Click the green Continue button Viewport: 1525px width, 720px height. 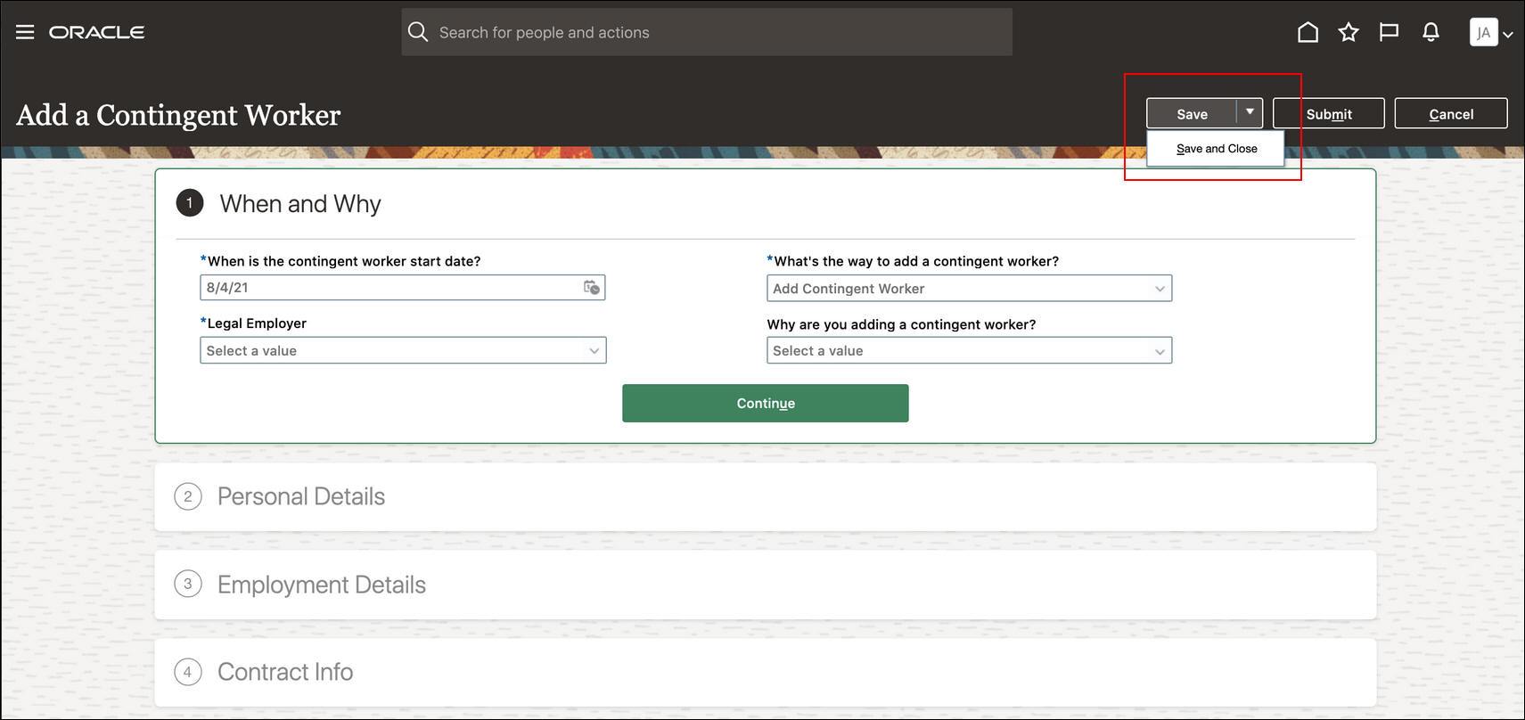point(765,404)
